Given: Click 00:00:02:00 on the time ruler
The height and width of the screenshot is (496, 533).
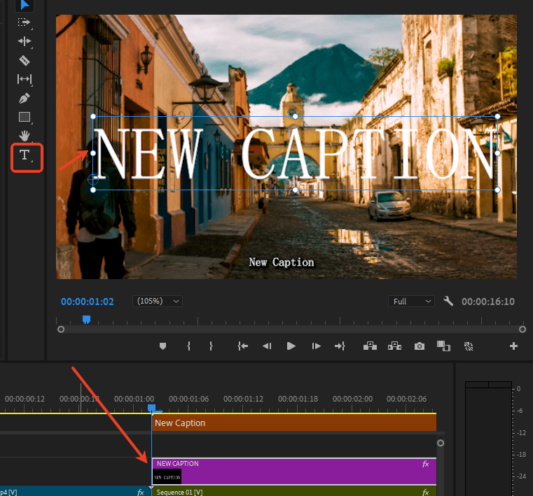Looking at the screenshot, I should tap(352, 399).
